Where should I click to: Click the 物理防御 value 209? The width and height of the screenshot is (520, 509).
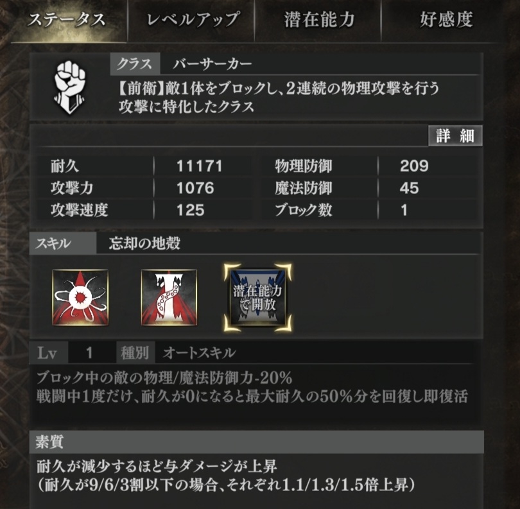pyautogui.click(x=414, y=166)
